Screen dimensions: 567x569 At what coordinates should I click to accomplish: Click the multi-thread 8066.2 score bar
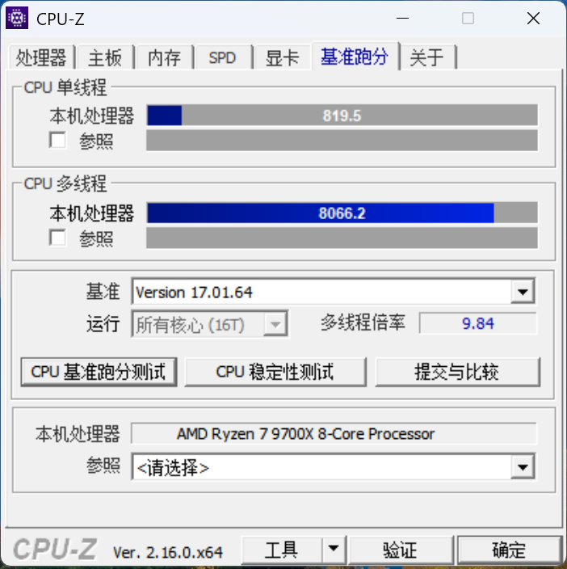342,213
